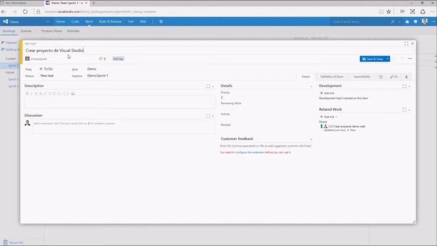Click the Iteration value Demo\Sprint 1
The height and width of the screenshot is (246, 437).
[98, 76]
